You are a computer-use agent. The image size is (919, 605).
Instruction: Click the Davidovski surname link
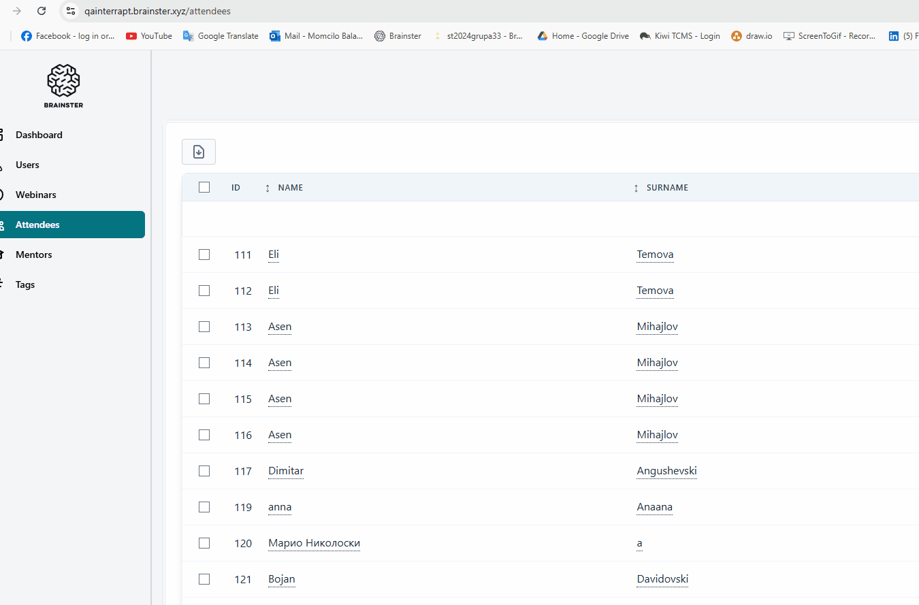[x=662, y=579]
